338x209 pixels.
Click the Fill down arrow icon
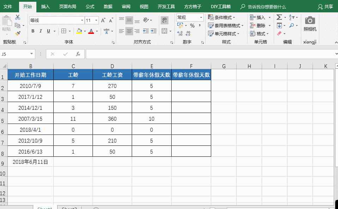point(279,26)
